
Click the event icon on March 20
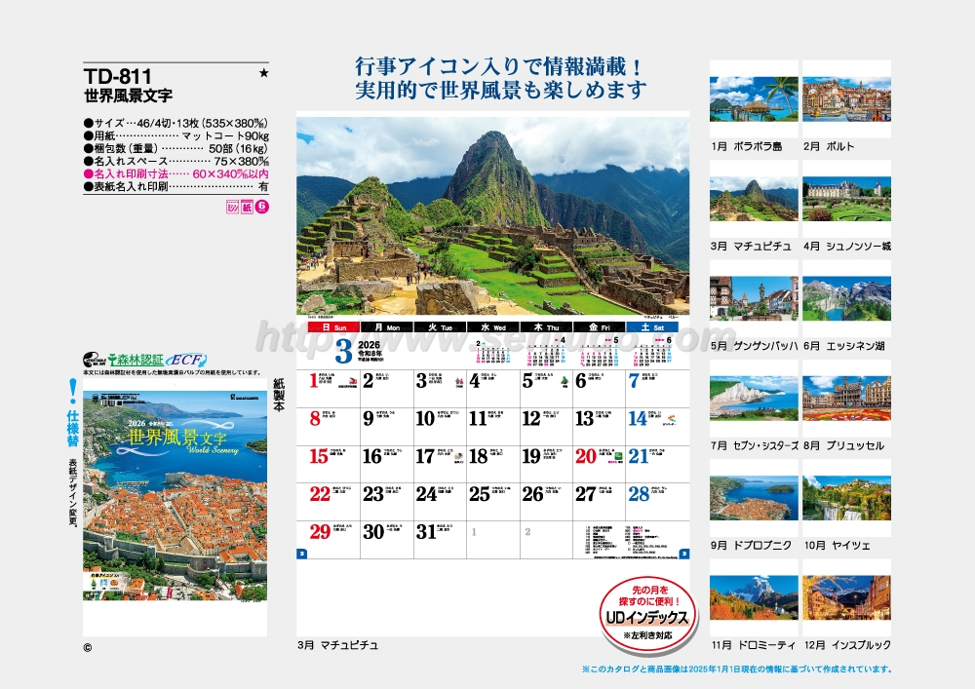click(x=617, y=455)
